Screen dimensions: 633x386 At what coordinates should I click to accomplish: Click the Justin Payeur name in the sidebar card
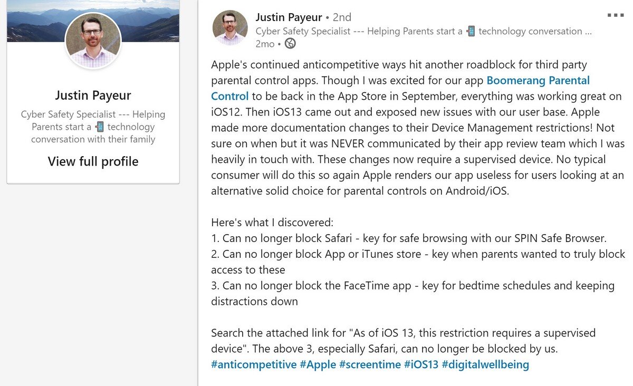[x=93, y=95]
